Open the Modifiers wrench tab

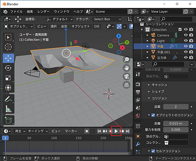point(138,144)
